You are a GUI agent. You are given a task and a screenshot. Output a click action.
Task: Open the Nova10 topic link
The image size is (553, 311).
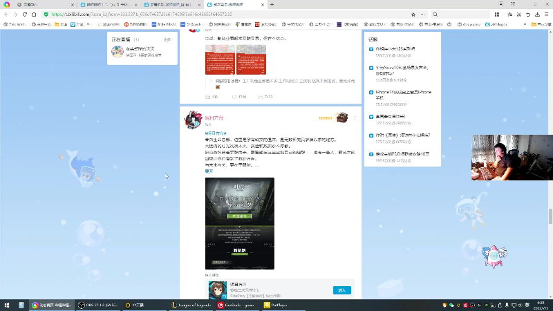click(x=402, y=70)
